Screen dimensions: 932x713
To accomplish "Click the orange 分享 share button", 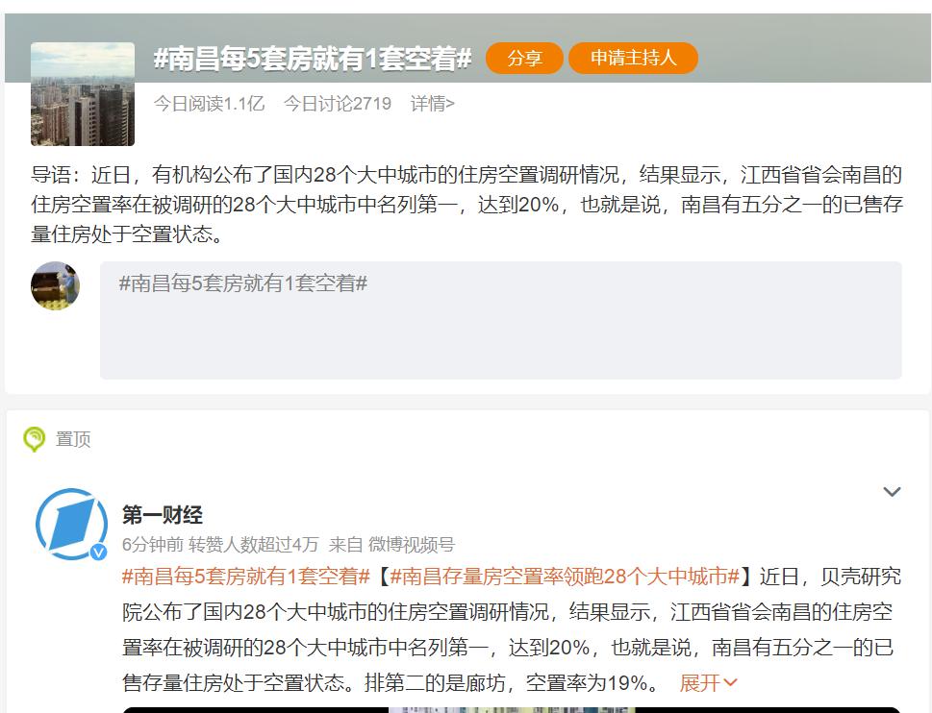I will 524,59.
